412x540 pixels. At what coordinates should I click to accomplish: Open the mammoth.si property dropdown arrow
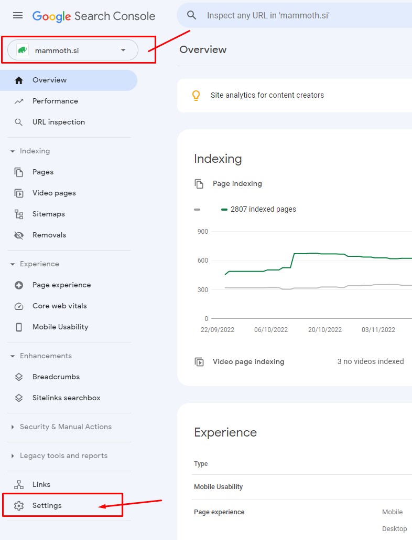[123, 50]
